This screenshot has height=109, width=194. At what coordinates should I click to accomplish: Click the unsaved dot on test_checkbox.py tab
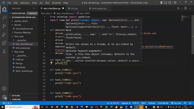tap(63, 8)
